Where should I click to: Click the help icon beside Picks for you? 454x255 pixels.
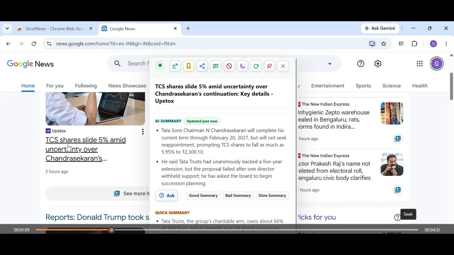(x=397, y=217)
